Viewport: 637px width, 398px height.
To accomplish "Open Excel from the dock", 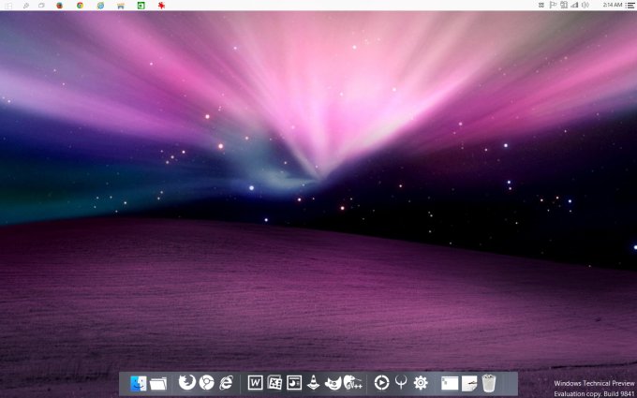I will point(274,383).
